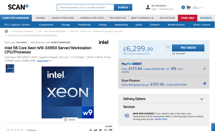Open Display menu

coord(103,25)
